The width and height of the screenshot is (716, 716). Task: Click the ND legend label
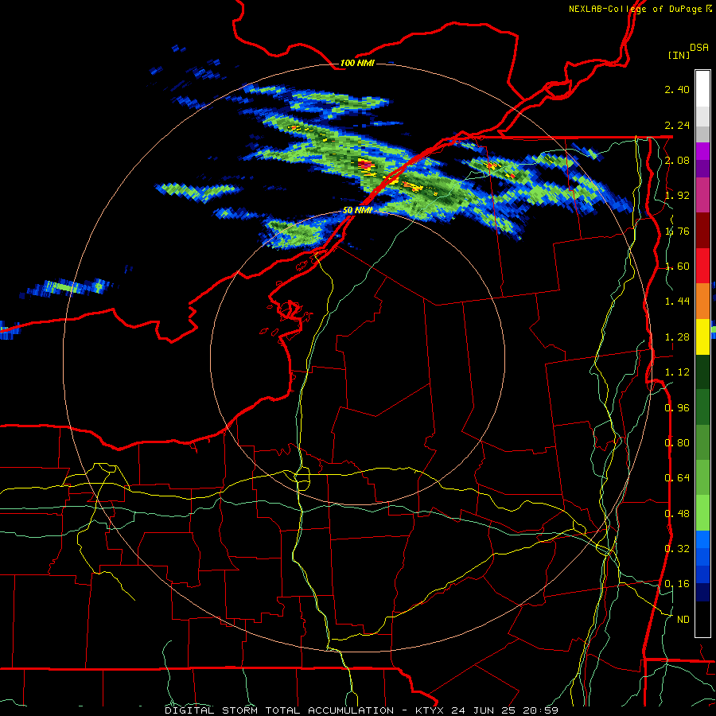[x=683, y=620]
